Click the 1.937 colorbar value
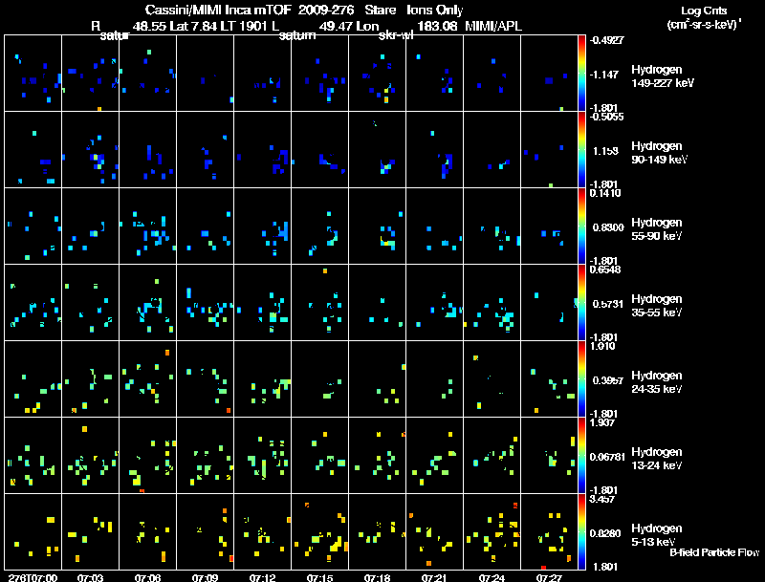Image resolution: width=765 pixels, height=582 pixels. [602, 422]
